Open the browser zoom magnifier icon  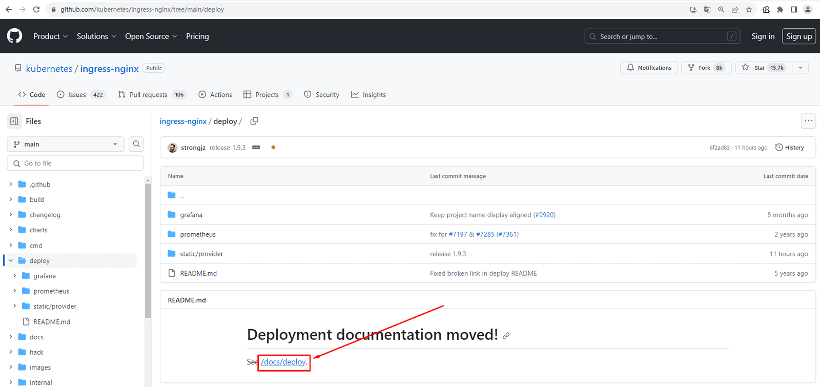(x=721, y=9)
